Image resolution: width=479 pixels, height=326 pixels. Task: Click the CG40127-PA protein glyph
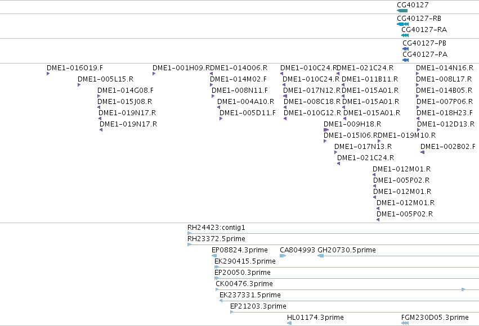(x=406, y=60)
